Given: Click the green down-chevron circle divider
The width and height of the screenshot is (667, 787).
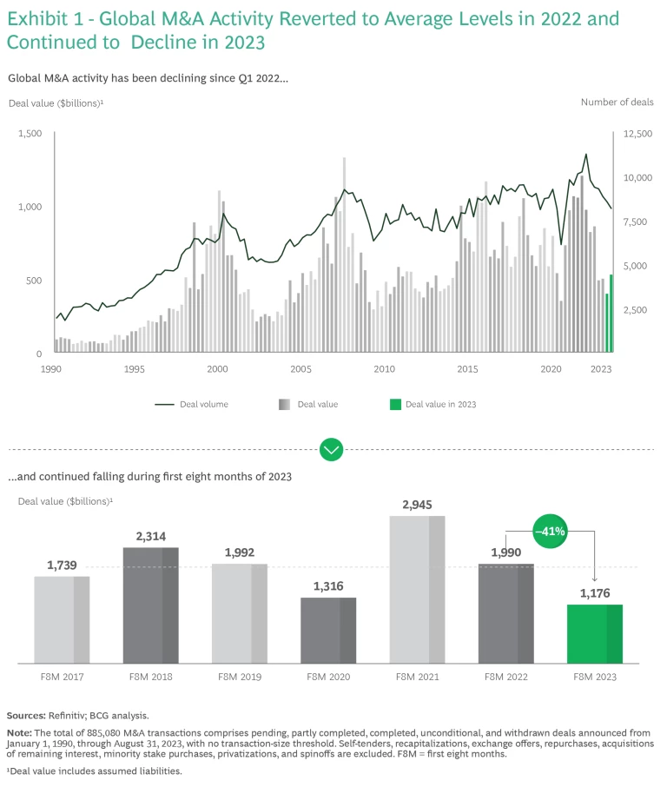Looking at the screenshot, I should click(x=332, y=449).
